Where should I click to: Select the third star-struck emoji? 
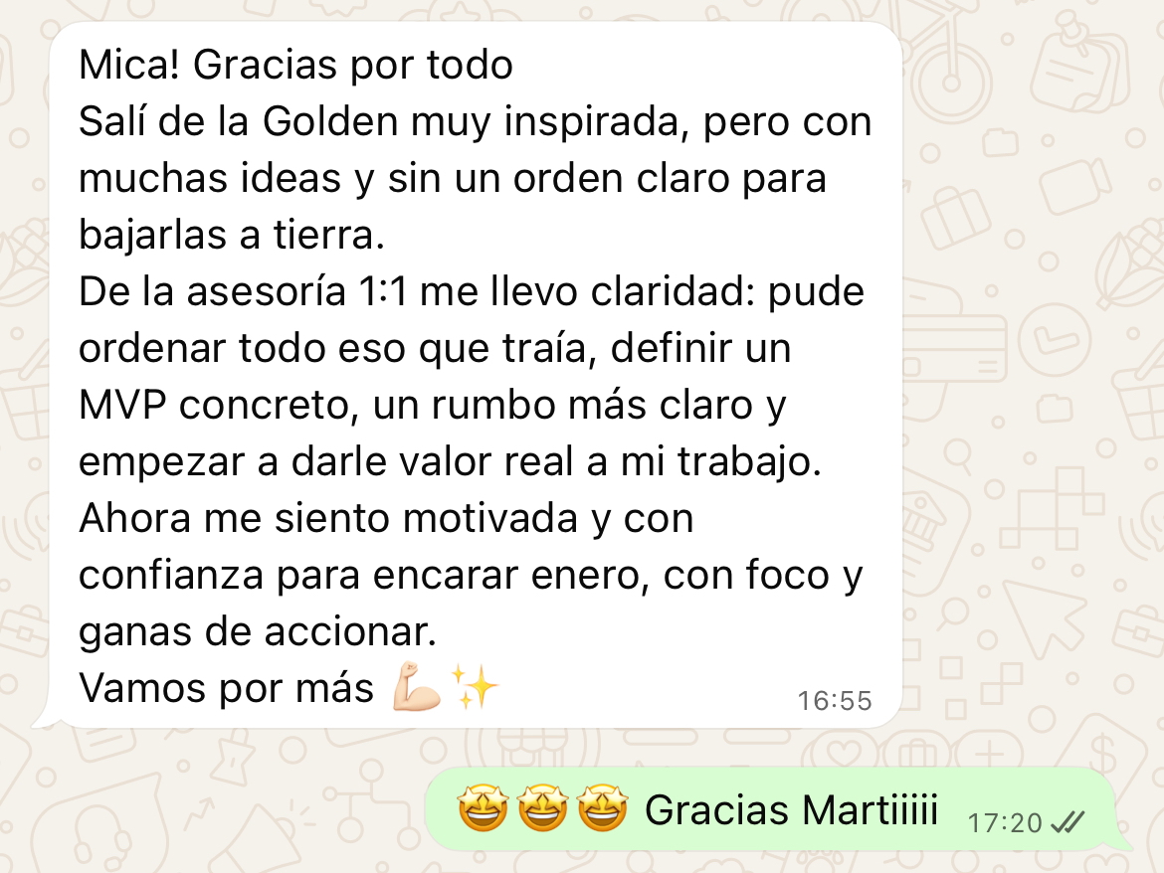[602, 808]
